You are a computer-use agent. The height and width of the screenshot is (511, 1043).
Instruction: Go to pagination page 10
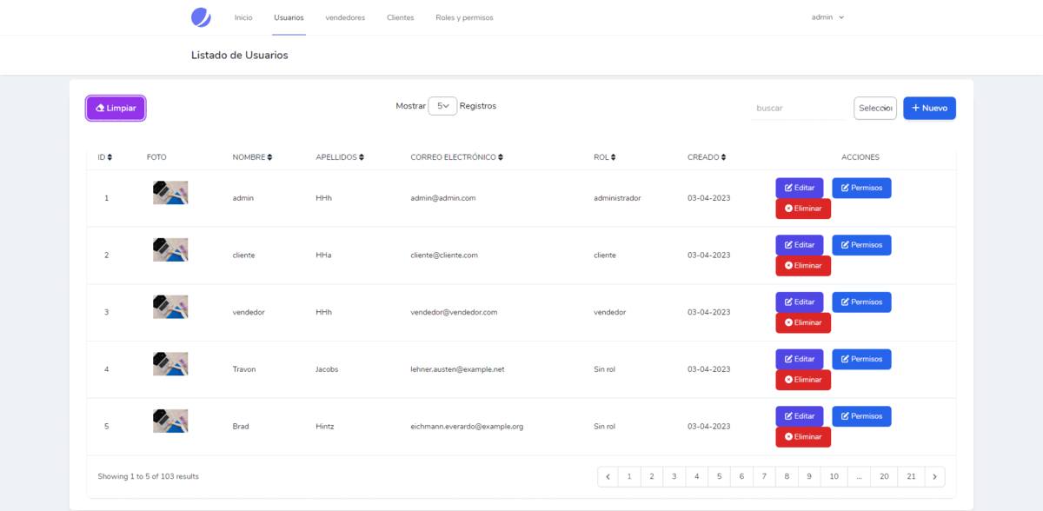[834, 476]
